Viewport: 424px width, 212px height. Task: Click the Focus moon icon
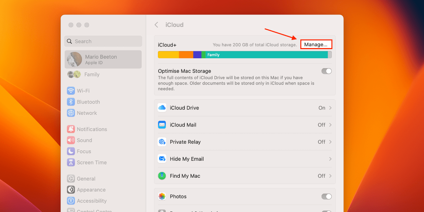click(x=71, y=151)
